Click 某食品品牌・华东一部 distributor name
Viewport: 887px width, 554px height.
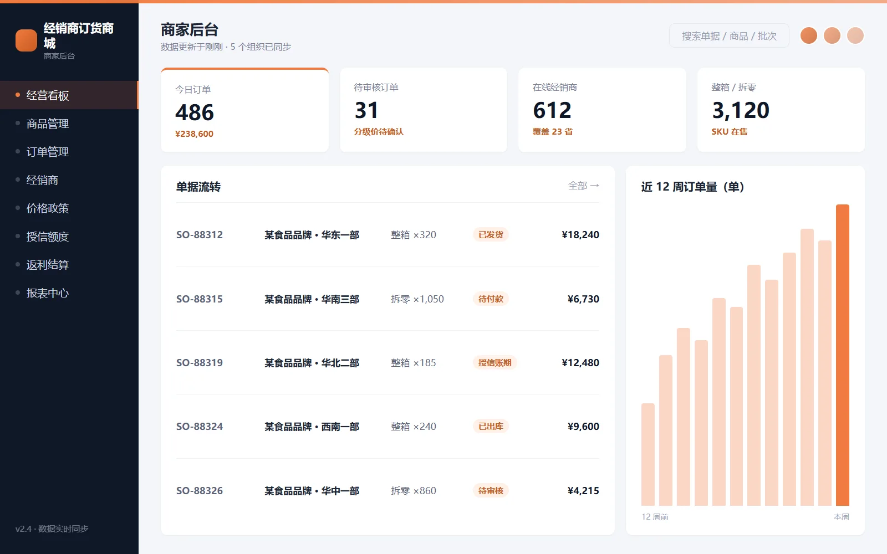[x=312, y=235]
